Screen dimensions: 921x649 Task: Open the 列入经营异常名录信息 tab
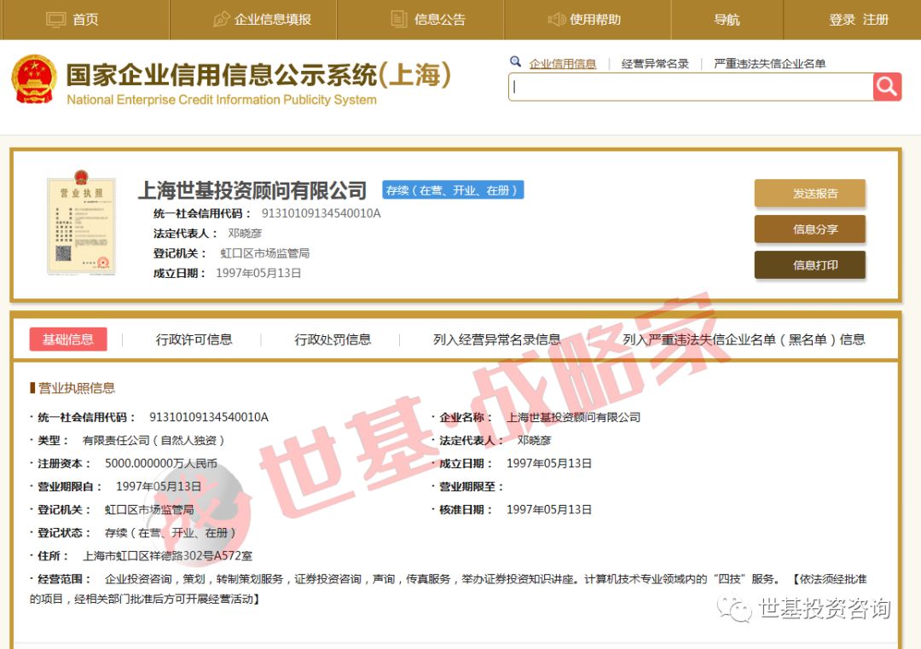[x=497, y=339]
